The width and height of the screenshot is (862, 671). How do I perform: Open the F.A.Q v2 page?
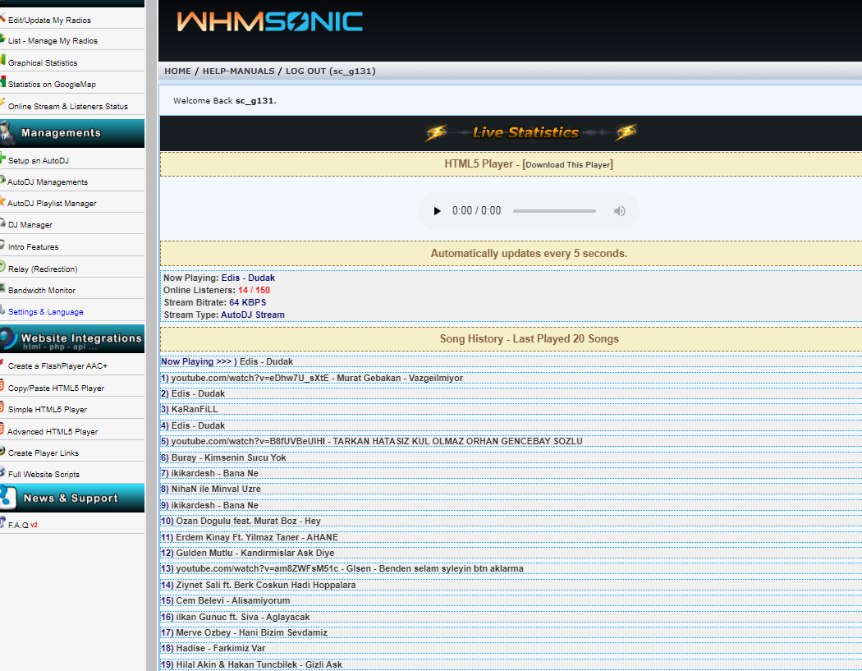tap(22, 526)
